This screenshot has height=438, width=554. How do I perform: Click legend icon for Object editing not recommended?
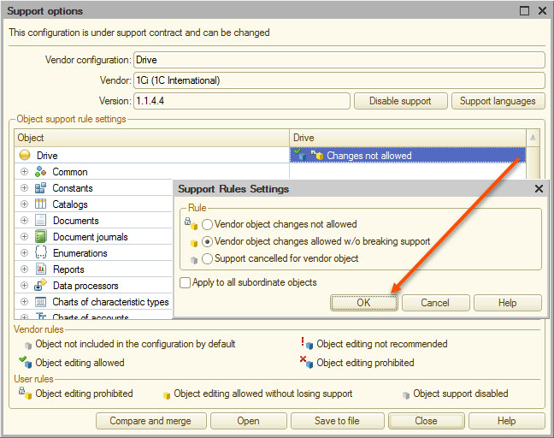(x=307, y=344)
